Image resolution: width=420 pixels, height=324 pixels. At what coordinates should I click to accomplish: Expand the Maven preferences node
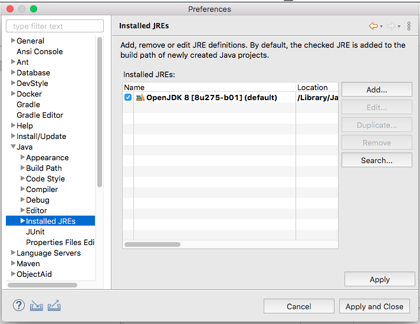pyautogui.click(x=13, y=264)
